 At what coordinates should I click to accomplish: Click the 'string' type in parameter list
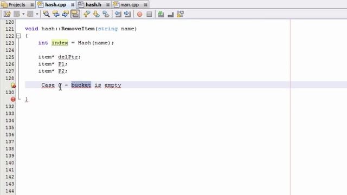[x=108, y=29]
